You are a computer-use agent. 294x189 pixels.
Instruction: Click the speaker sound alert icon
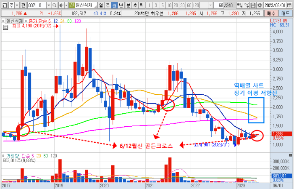[61, 5]
